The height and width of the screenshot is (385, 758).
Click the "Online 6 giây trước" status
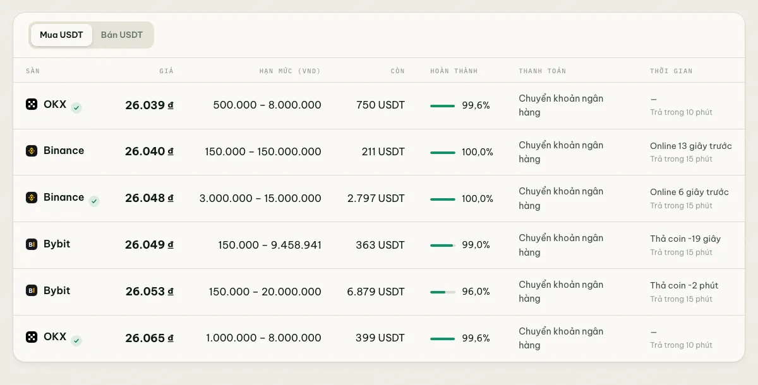pos(689,192)
